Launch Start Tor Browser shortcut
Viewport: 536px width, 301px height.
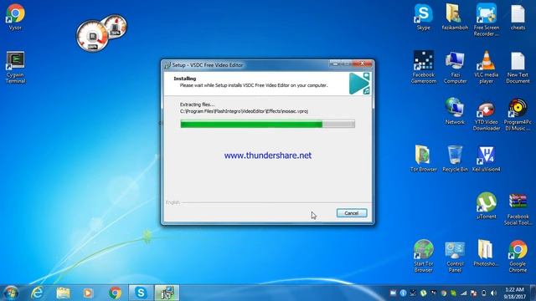(424, 256)
